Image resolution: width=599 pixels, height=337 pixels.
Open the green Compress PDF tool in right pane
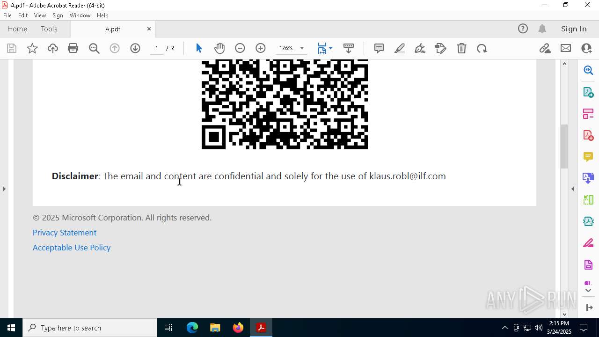[x=588, y=200]
